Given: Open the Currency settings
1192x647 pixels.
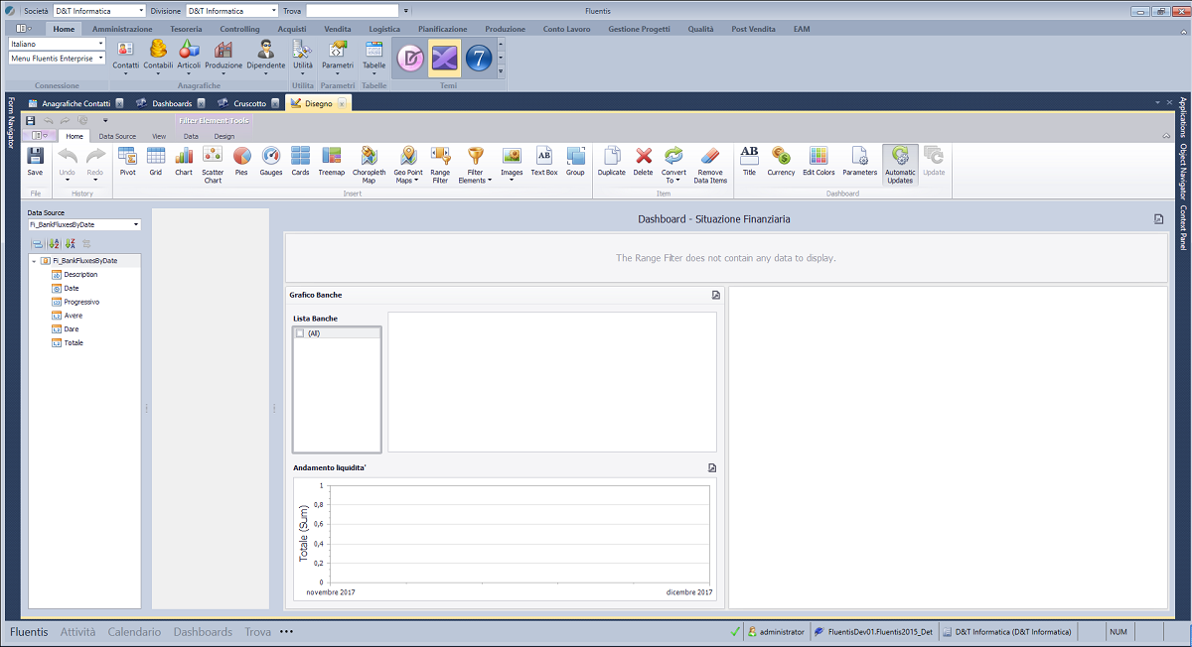Looking at the screenshot, I should pos(781,161).
